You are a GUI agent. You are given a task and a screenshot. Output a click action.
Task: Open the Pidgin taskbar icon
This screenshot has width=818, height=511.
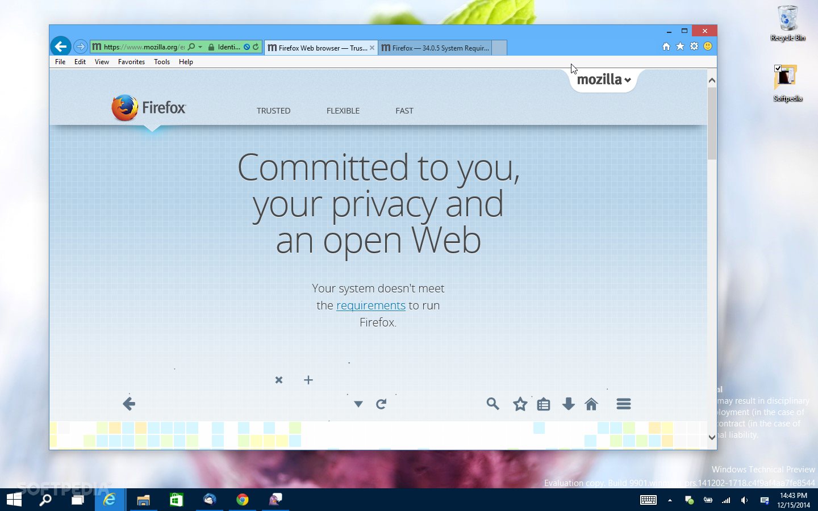point(276,500)
